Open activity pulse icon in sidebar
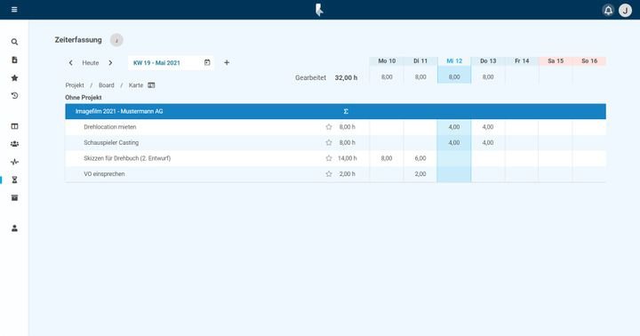This screenshot has height=336, width=640. 15,162
